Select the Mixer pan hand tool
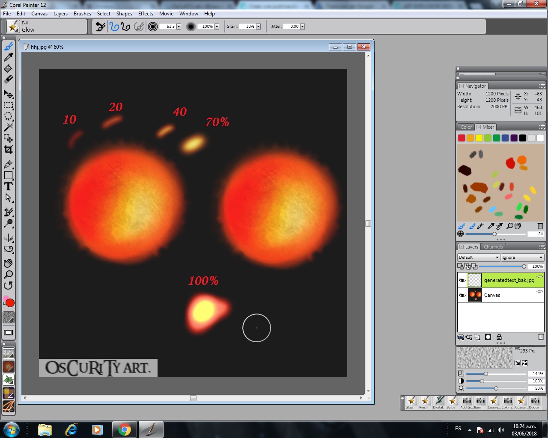This screenshot has width=548, height=438. point(518,226)
